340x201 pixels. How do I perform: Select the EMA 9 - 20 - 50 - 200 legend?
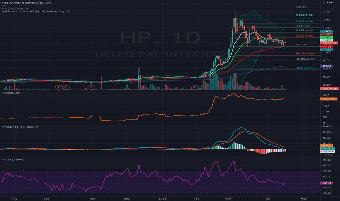[x=35, y=11]
